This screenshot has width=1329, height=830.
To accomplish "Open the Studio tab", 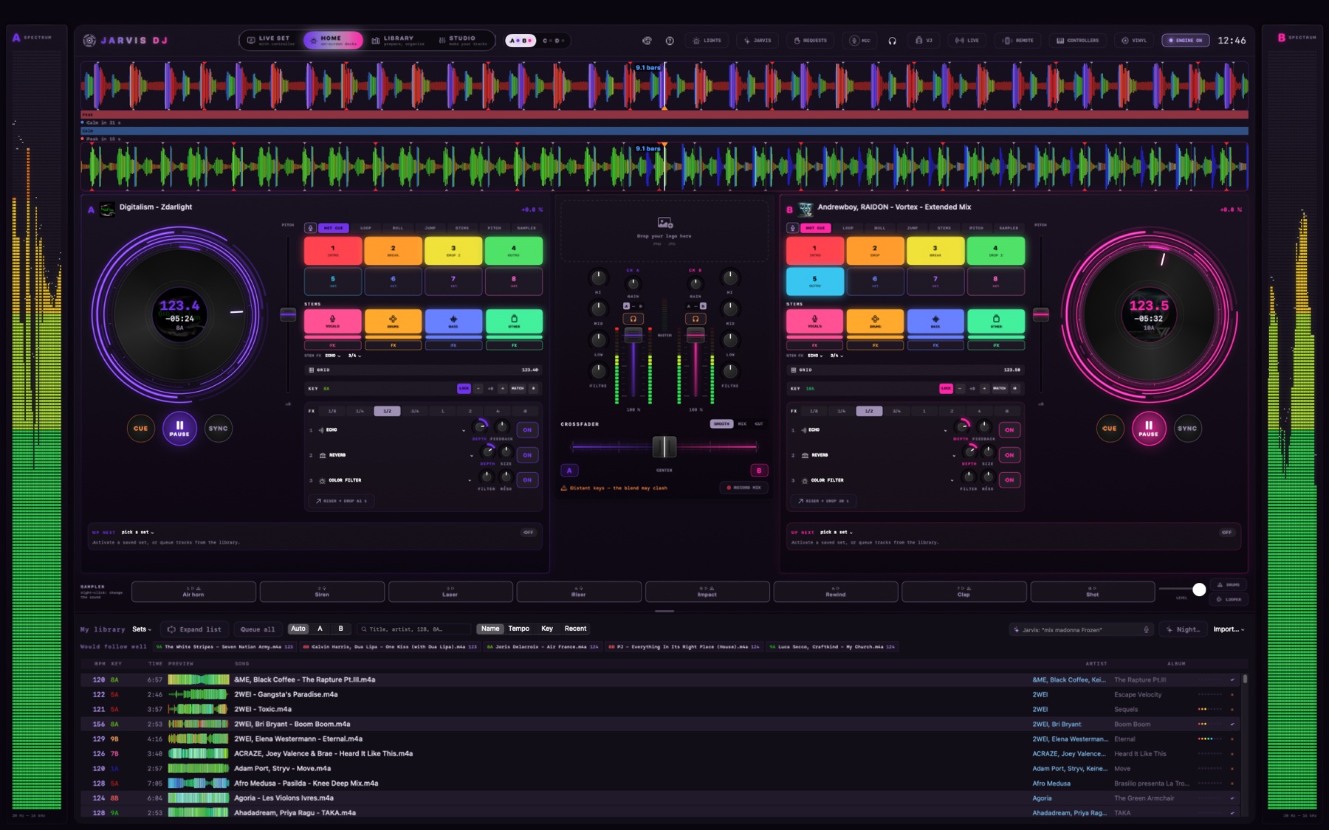I will [463, 40].
